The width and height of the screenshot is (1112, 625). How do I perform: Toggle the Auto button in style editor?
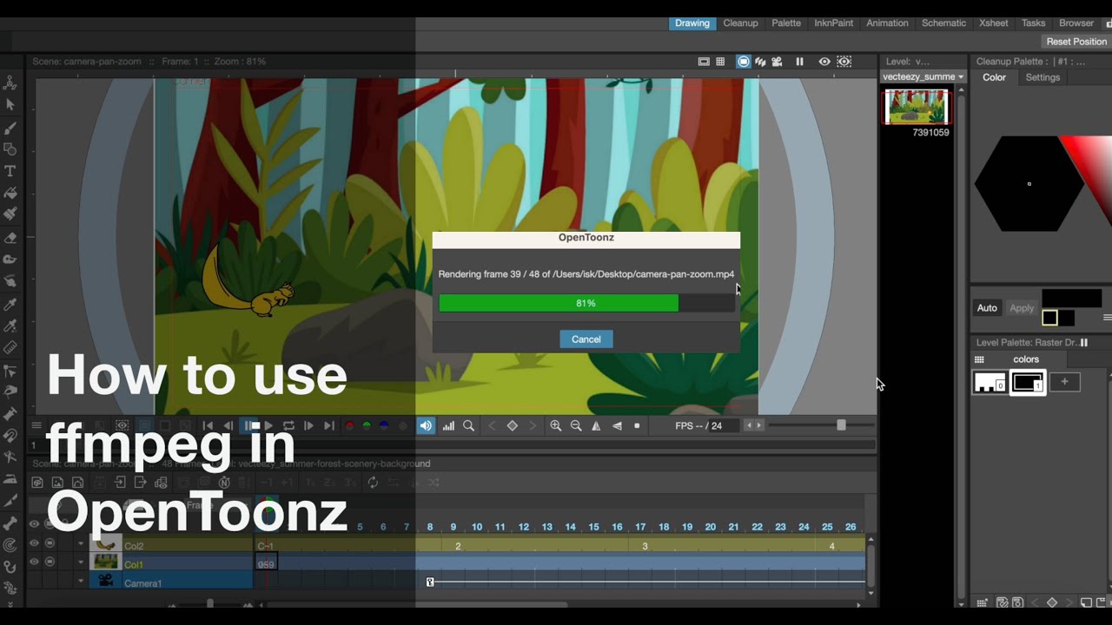(x=987, y=308)
